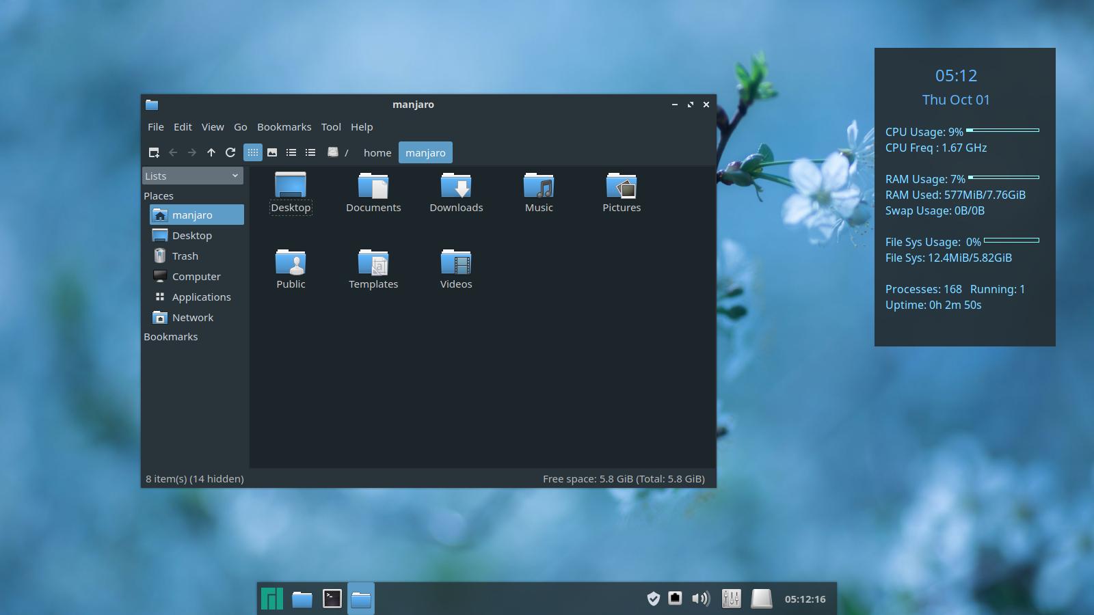Open the Manjaro application menu
The height and width of the screenshot is (615, 1094).
272,599
